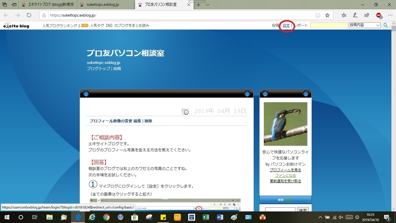This screenshot has height=223, width=396.
Task: Click the browser Forward arrow
Action: click(17, 15)
